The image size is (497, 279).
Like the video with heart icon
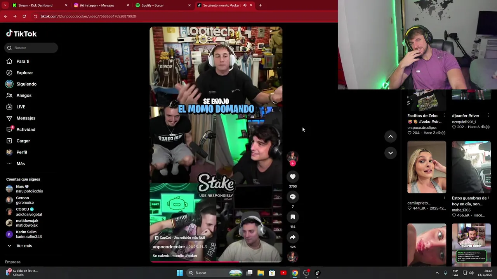pos(293,177)
